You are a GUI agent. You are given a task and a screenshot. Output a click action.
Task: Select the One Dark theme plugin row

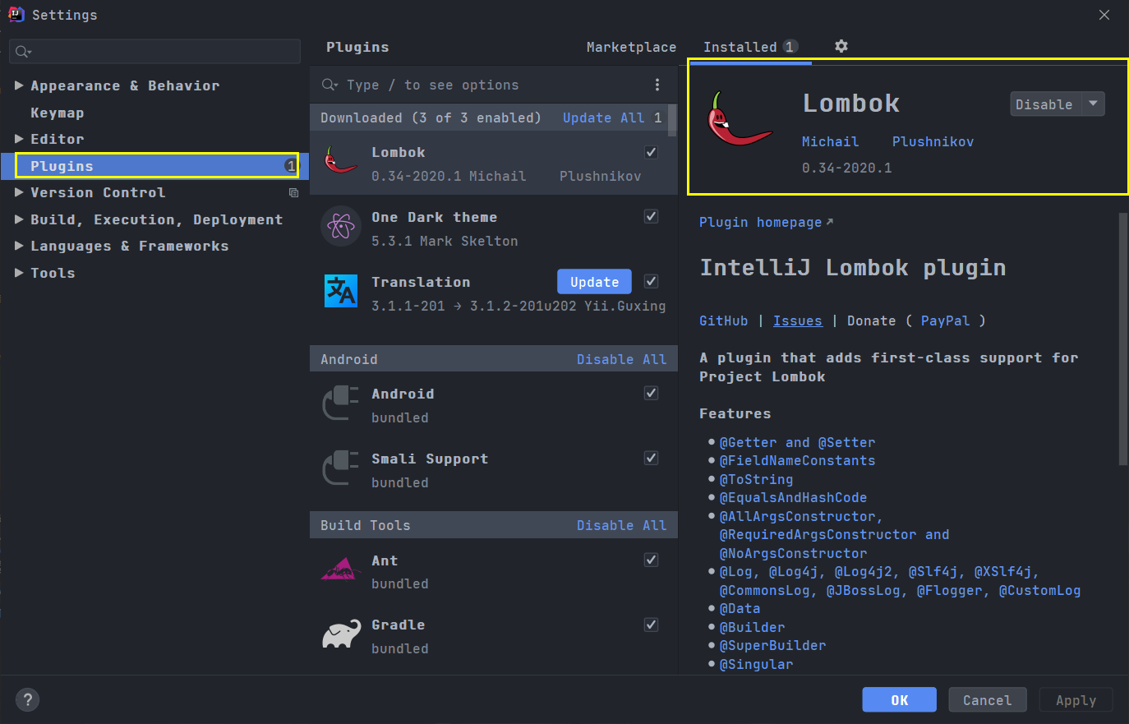pyautogui.click(x=494, y=228)
